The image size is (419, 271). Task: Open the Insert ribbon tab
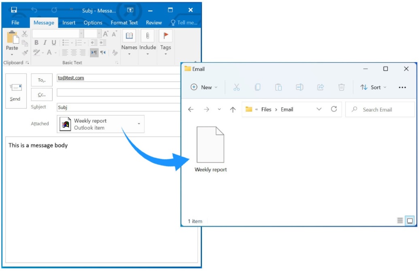click(x=69, y=23)
